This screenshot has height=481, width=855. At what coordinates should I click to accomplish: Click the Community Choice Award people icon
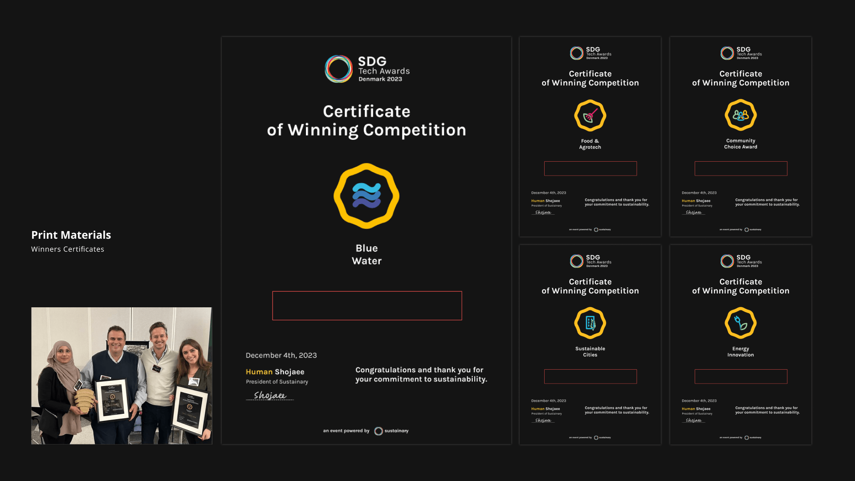[741, 115]
